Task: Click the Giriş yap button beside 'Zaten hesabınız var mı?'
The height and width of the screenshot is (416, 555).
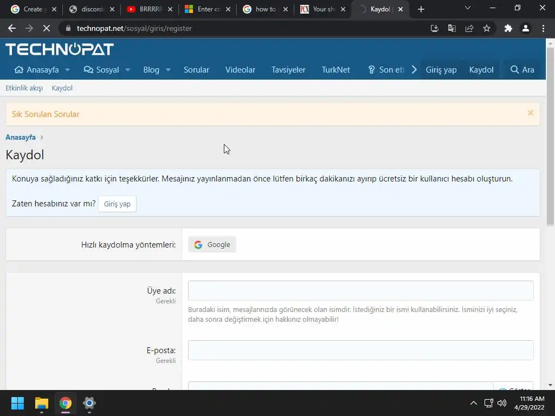Action: 117,204
